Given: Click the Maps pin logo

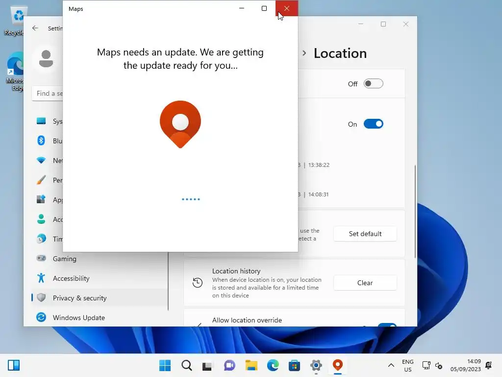Looking at the screenshot, I should [180, 124].
